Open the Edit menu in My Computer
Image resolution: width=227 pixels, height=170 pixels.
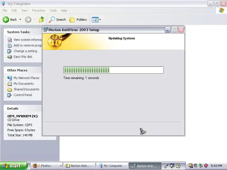point(14,10)
